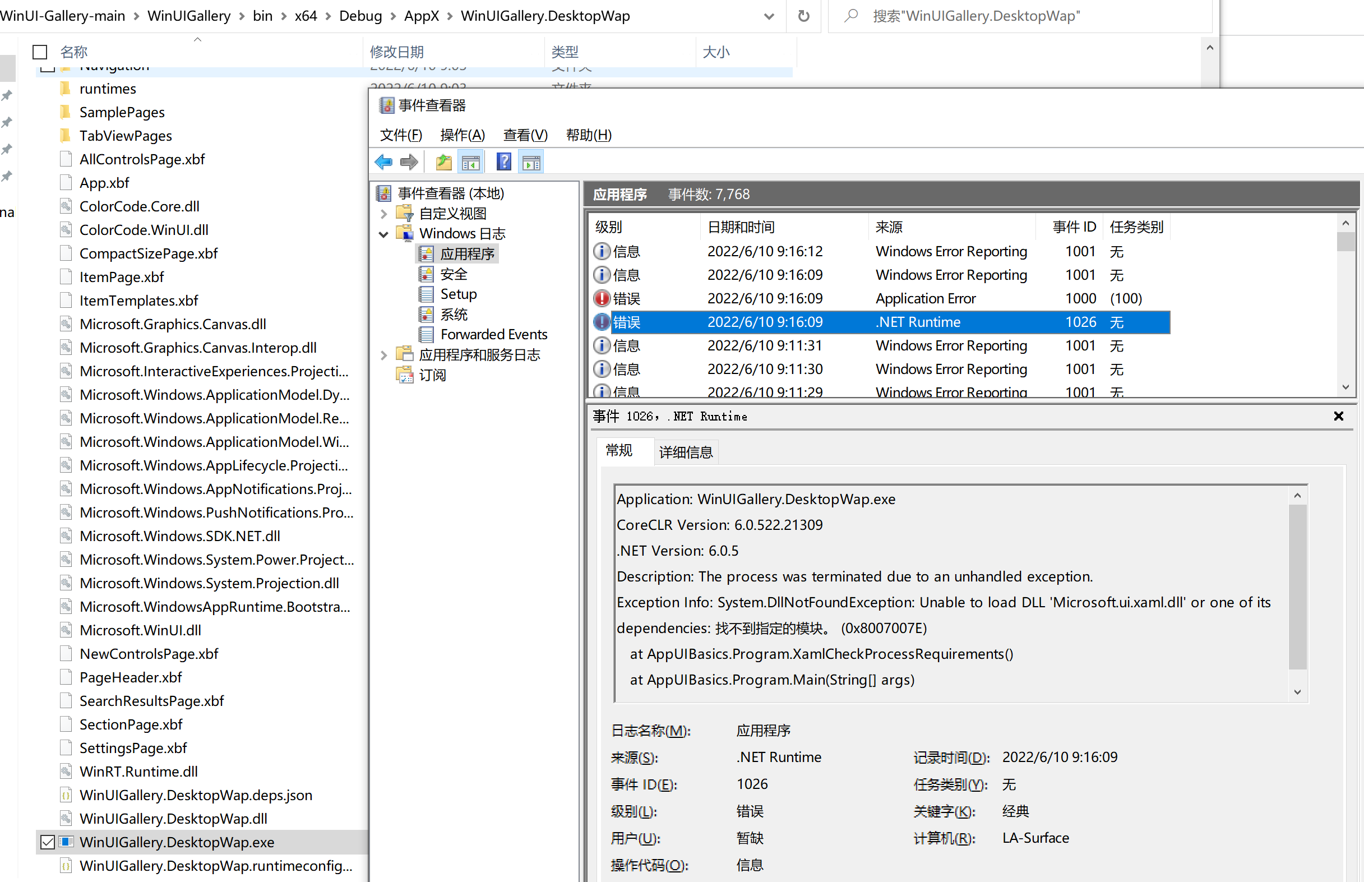Toggle the show/hide action pane toolbar icon

pyautogui.click(x=531, y=163)
